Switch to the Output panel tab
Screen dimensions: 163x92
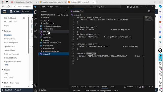83,87
